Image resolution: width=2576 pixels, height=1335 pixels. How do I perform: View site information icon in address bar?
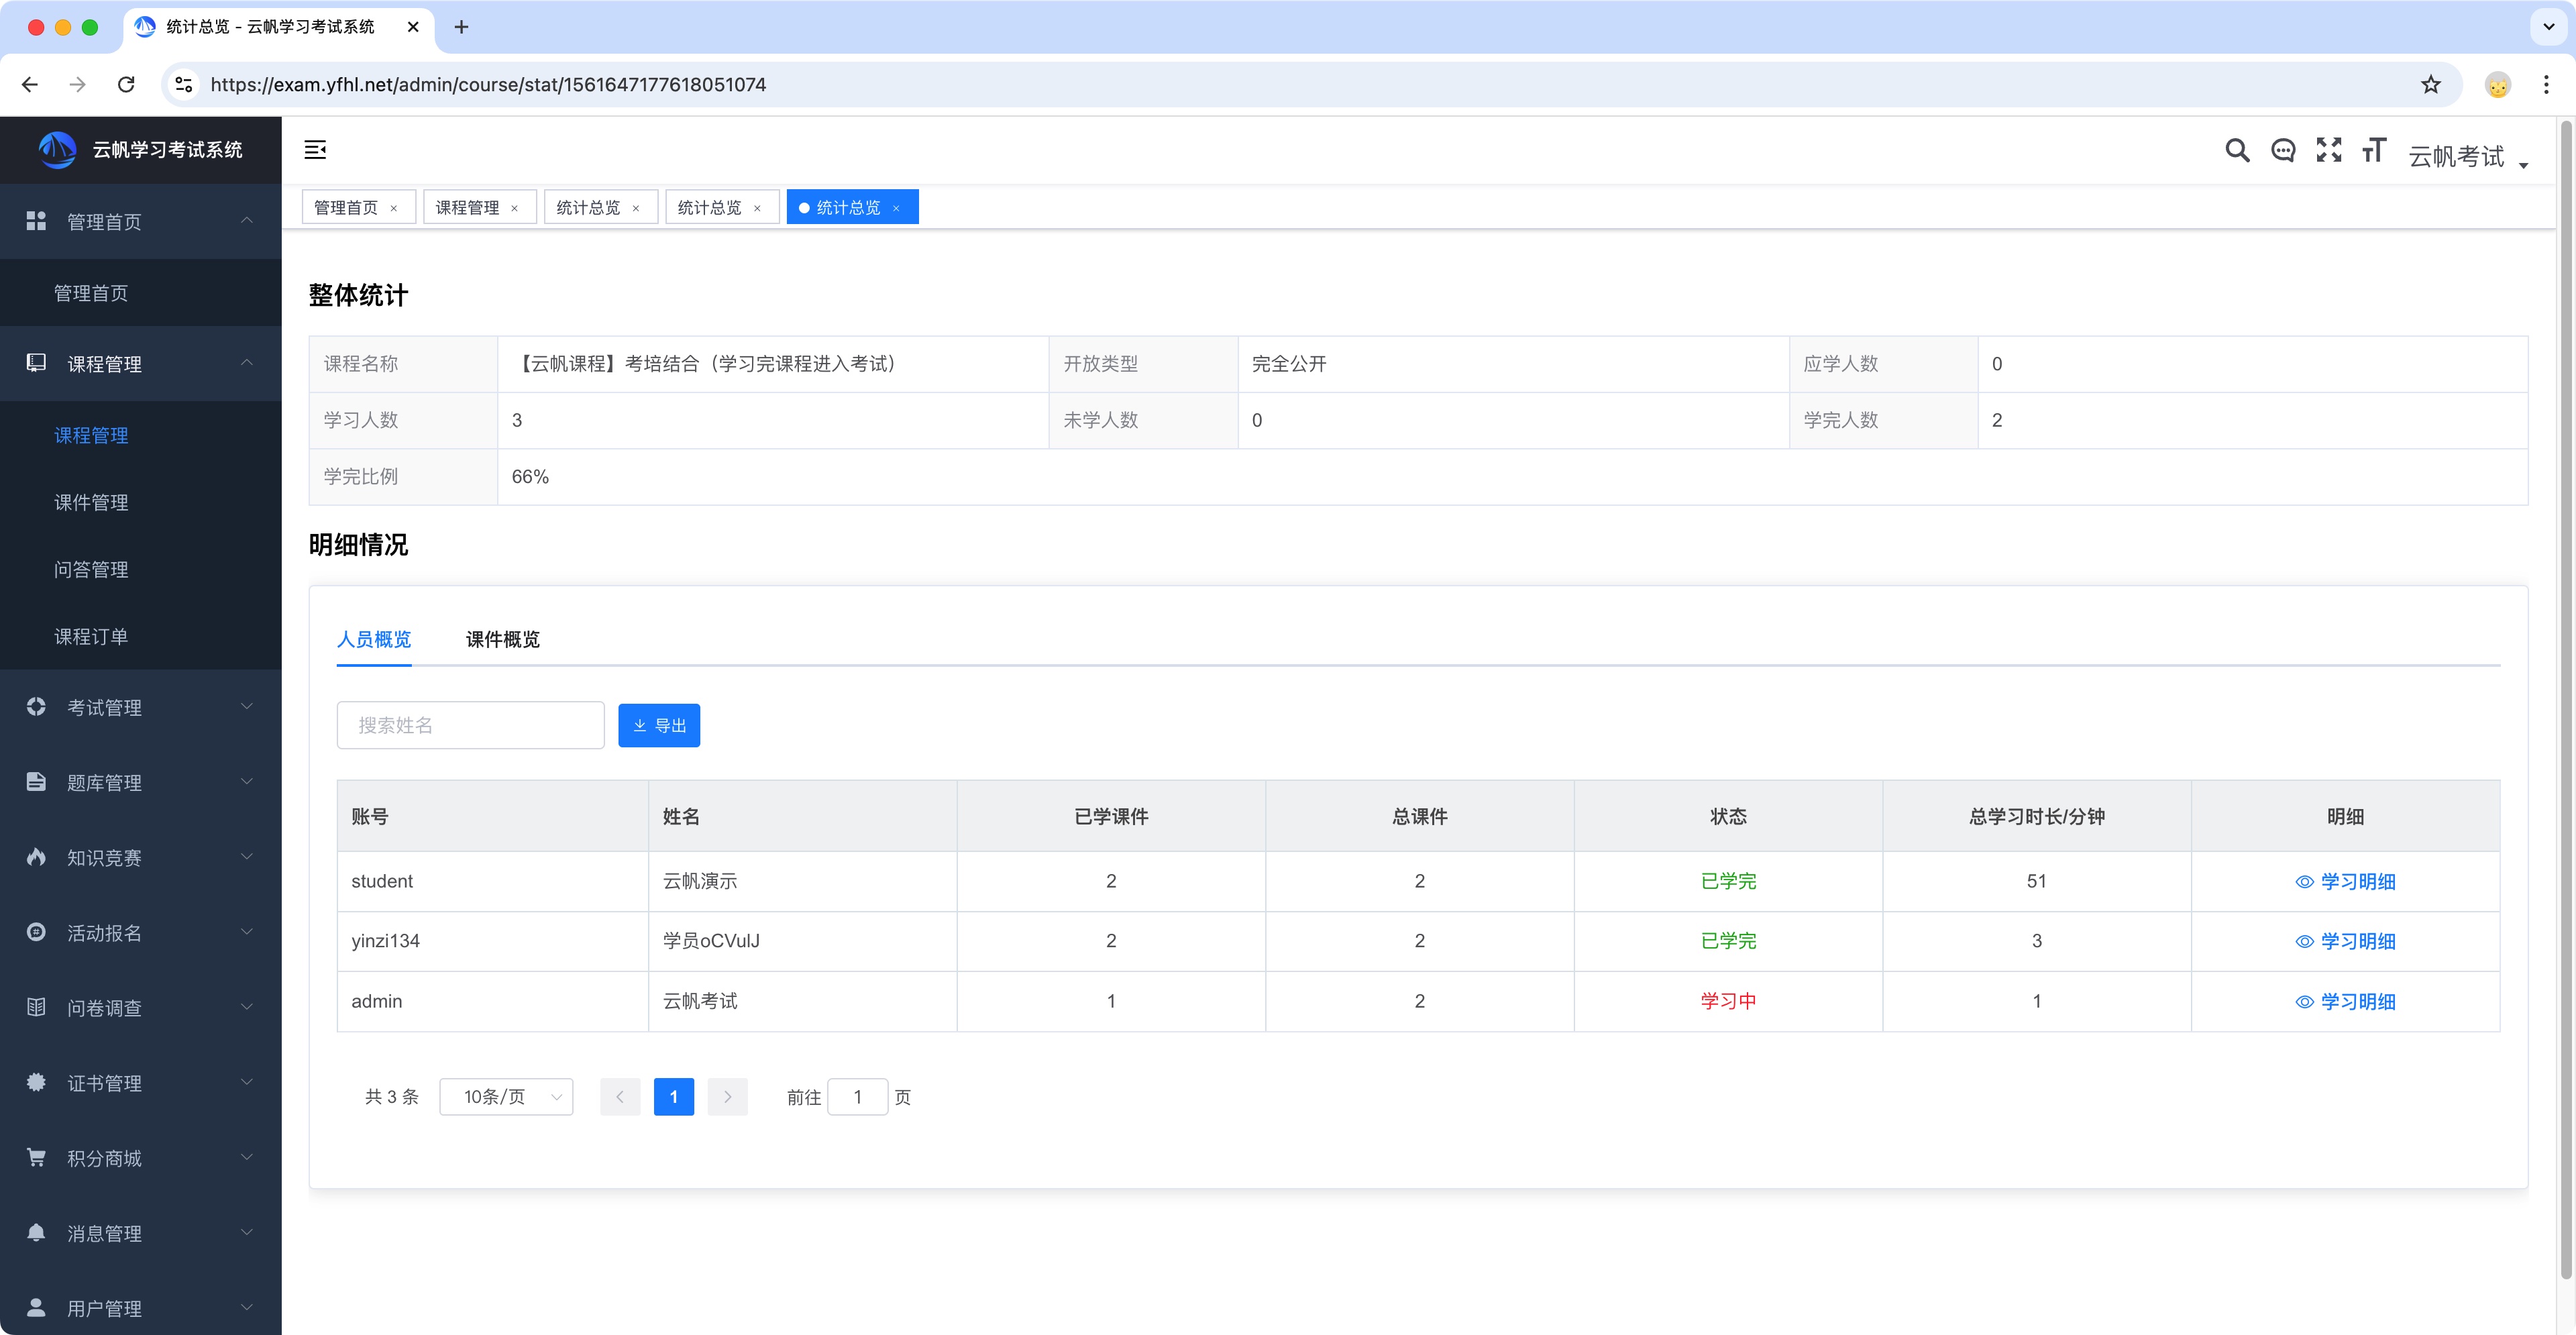184,85
